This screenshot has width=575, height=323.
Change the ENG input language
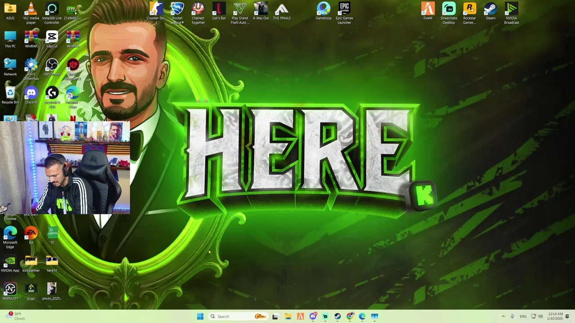[x=523, y=316]
